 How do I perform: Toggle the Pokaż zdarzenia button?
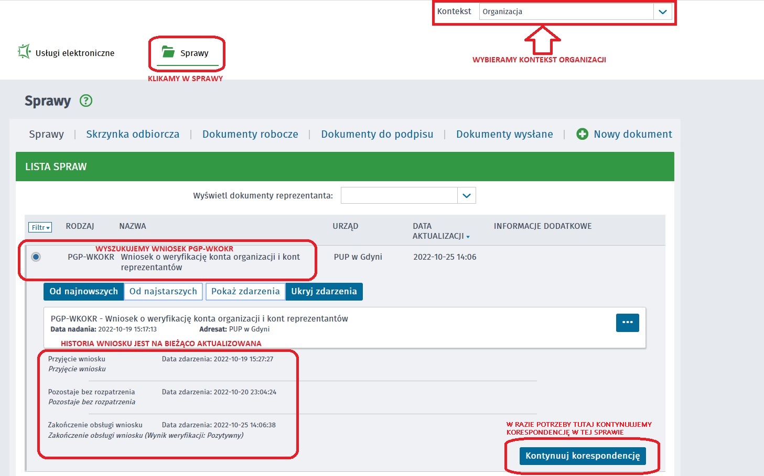(x=245, y=292)
